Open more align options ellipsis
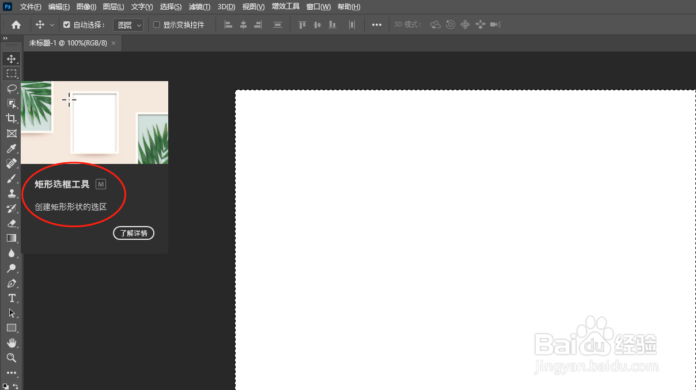The width and height of the screenshot is (696, 390). [376, 25]
